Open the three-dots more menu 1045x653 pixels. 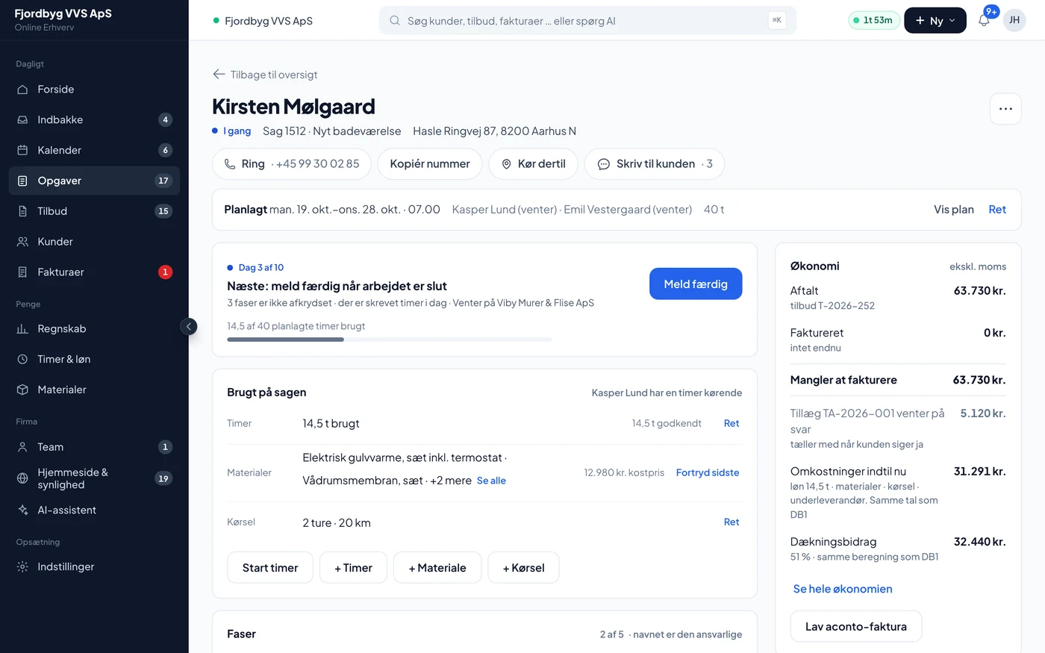1005,109
